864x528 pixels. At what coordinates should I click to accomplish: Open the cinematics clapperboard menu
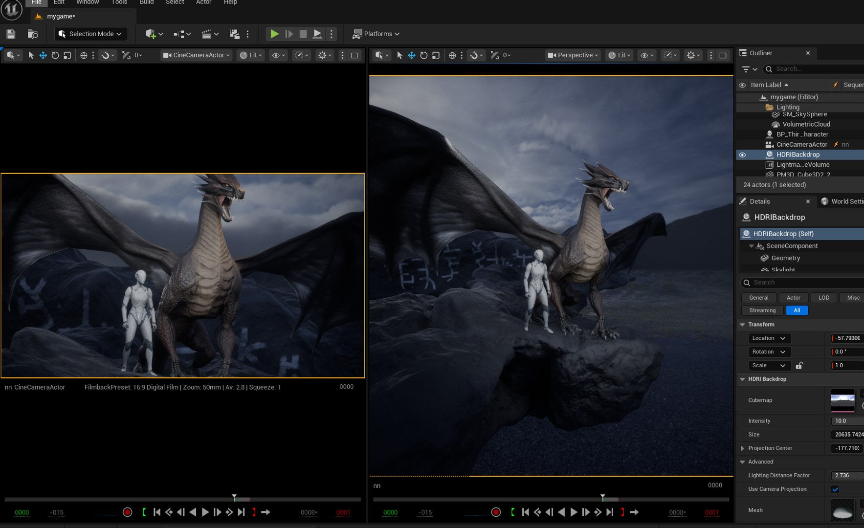pos(210,34)
